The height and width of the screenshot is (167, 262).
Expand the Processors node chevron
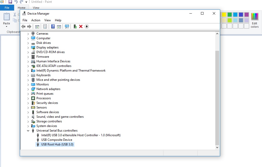coord(28,98)
